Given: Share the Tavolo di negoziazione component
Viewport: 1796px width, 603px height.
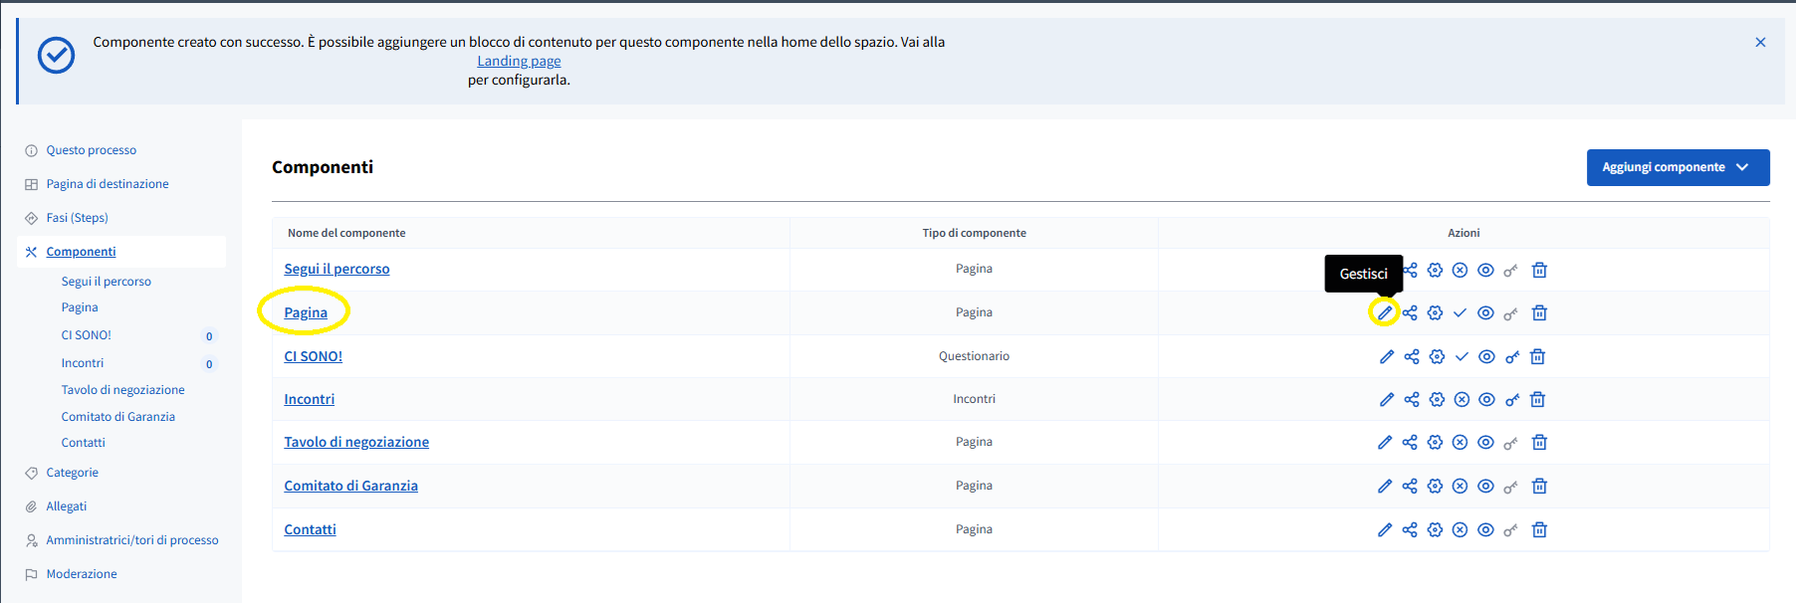Looking at the screenshot, I should (x=1410, y=442).
